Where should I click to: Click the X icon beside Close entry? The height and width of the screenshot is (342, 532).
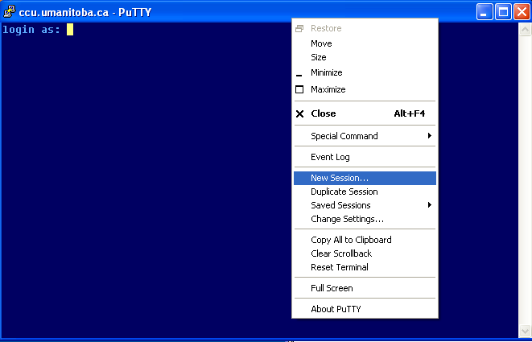[x=300, y=113]
